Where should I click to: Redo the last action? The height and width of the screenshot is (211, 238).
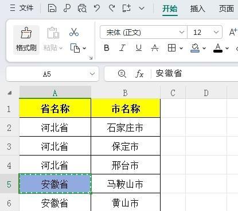tap(112, 9)
